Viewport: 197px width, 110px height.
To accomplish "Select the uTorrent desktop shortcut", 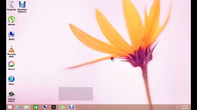I will point(11,20).
